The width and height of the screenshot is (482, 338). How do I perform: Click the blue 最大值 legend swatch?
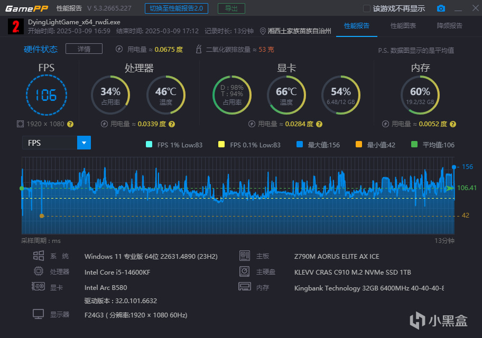(x=300, y=144)
